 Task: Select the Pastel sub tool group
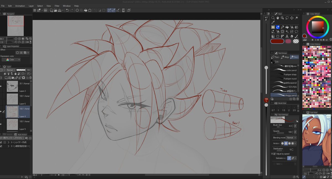pos(275,57)
